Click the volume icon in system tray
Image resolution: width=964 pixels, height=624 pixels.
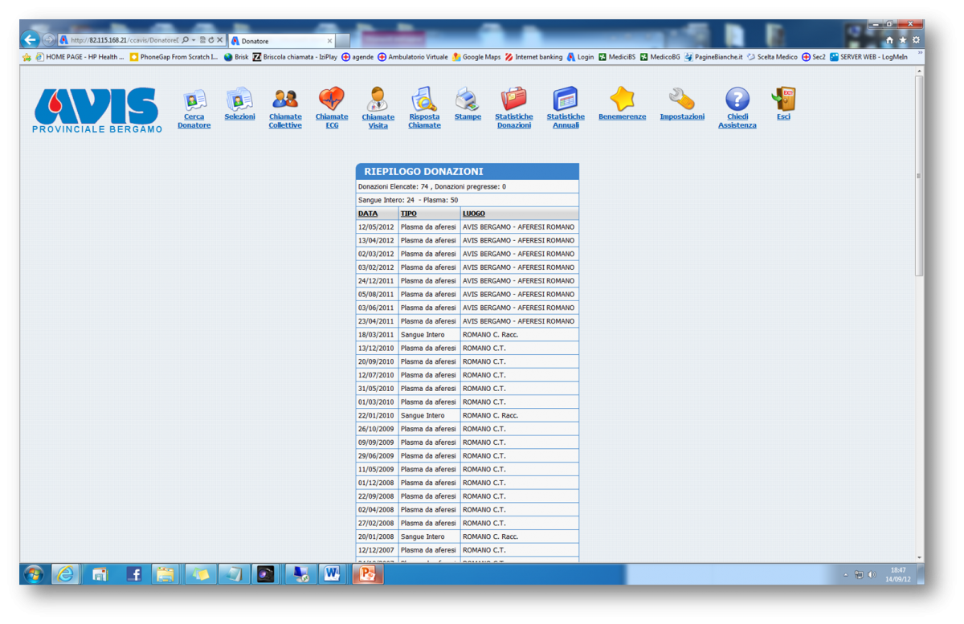point(872,574)
